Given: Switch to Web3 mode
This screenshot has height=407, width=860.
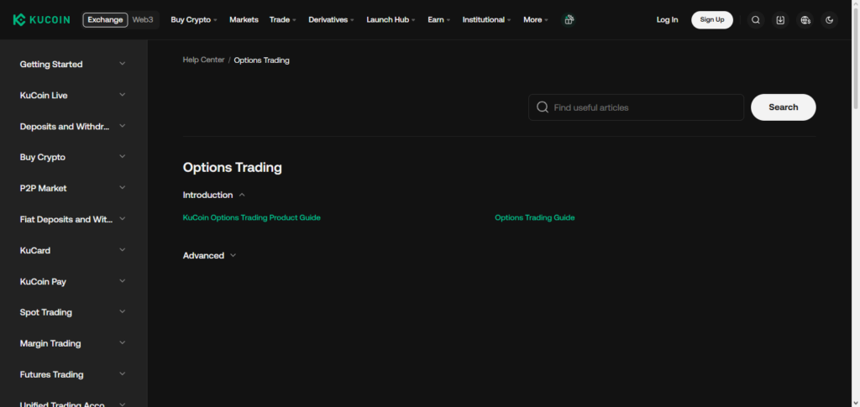Looking at the screenshot, I should point(143,19).
